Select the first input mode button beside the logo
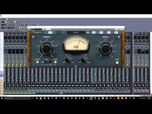152x114 pixels. (x=46, y=33)
